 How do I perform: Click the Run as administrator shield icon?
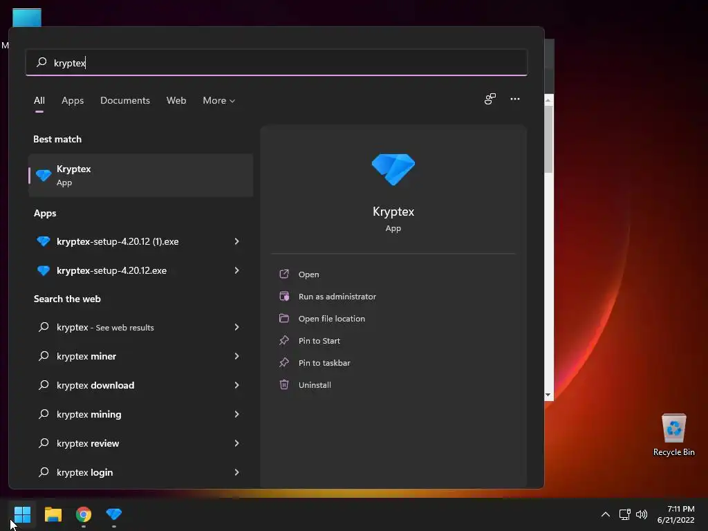click(284, 296)
